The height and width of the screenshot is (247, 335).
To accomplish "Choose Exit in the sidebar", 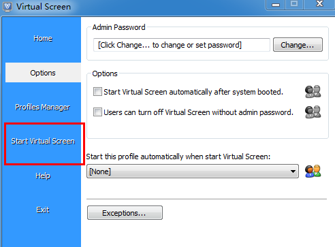I will click(x=43, y=210).
